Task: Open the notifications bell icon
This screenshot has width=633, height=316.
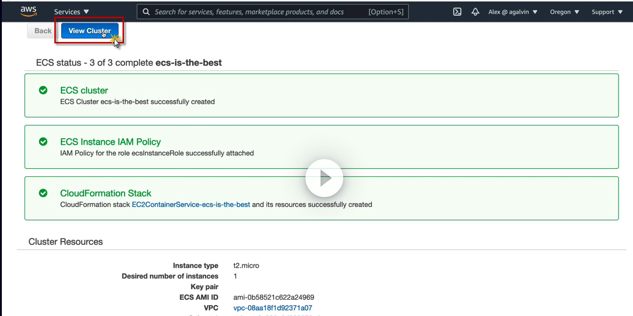Action: coord(475,12)
